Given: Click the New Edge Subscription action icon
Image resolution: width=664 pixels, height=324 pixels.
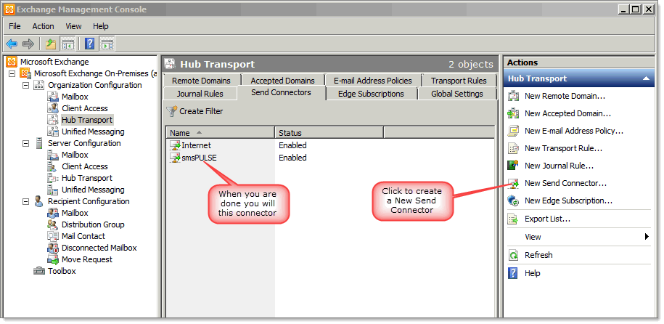Looking at the screenshot, I should [513, 201].
